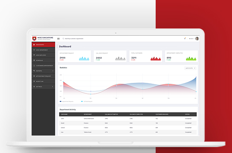
Task: Open the Statistics period dropdown
Action: [190, 68]
